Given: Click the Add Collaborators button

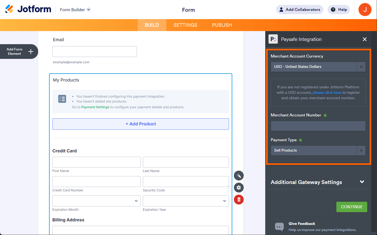Looking at the screenshot, I should (x=300, y=10).
